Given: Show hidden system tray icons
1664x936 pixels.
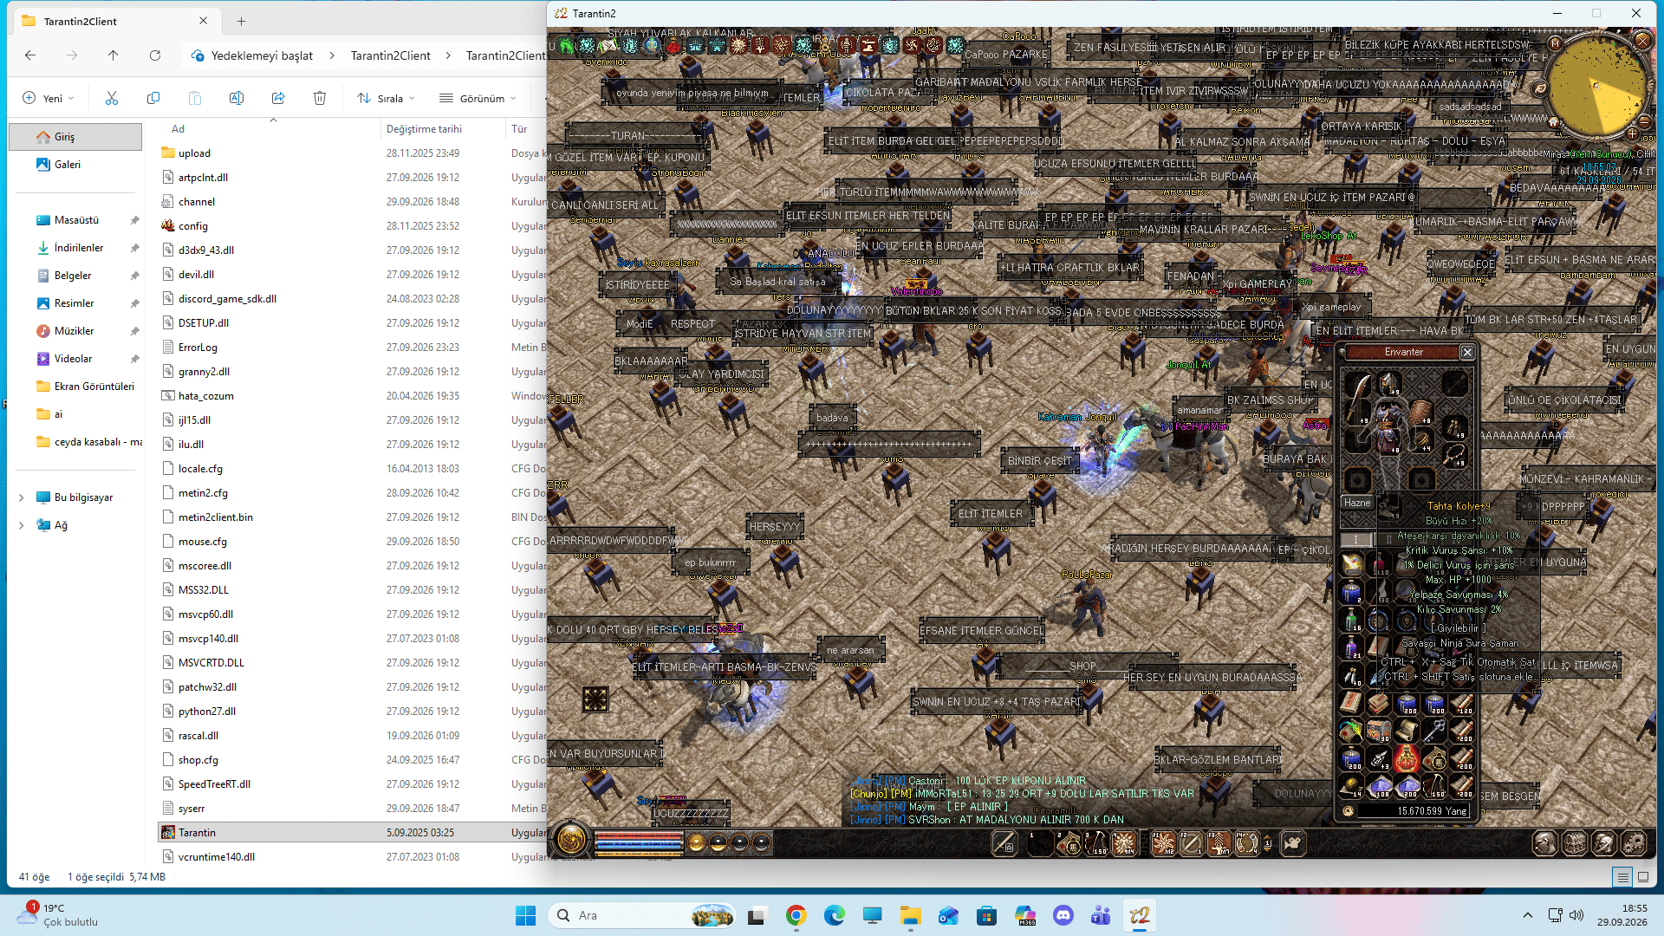Looking at the screenshot, I should click(x=1528, y=915).
